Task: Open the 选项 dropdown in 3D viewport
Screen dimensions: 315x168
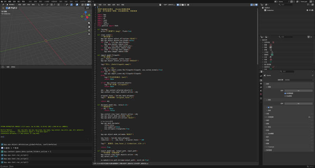Action: pos(88,8)
